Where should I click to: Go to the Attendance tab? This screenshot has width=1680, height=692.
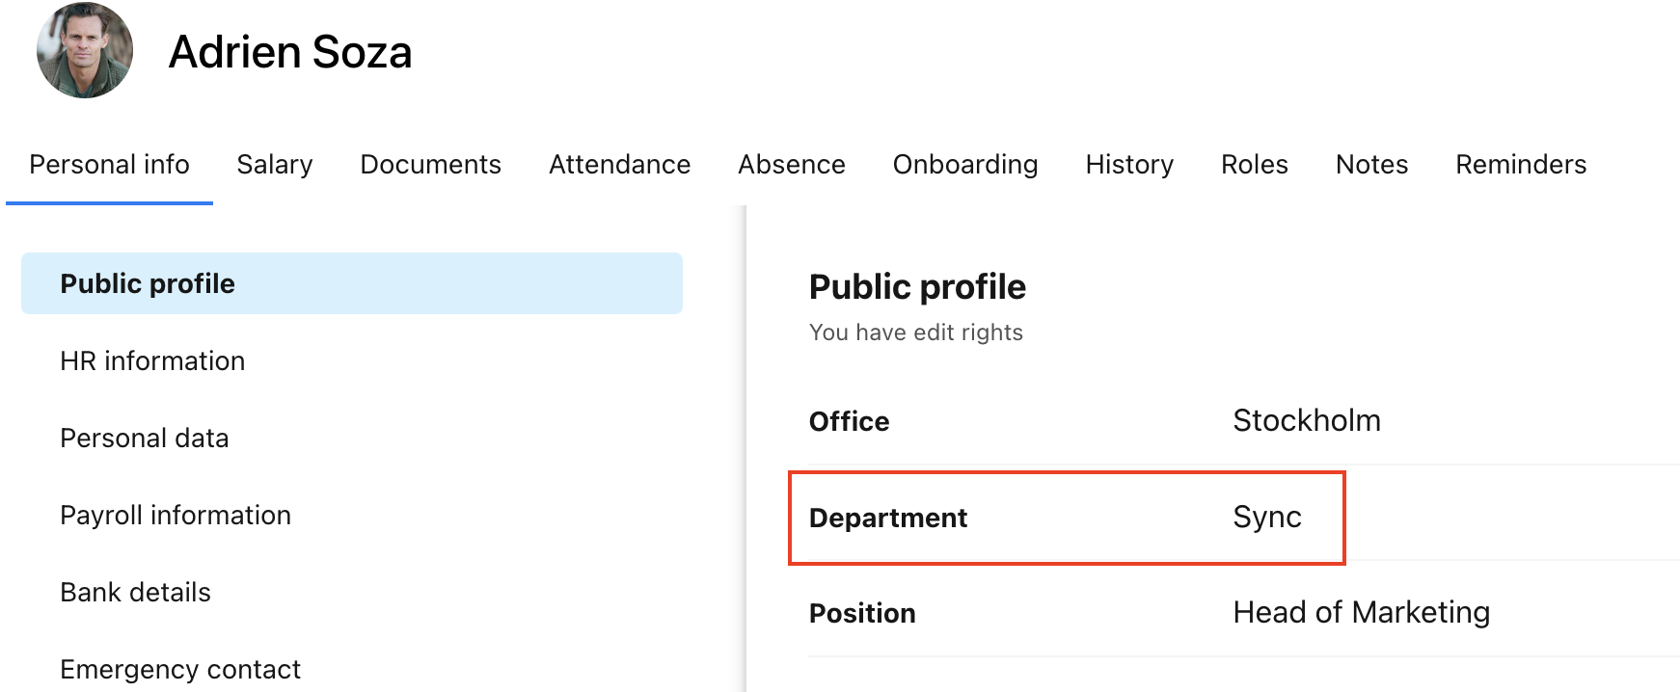point(619,165)
